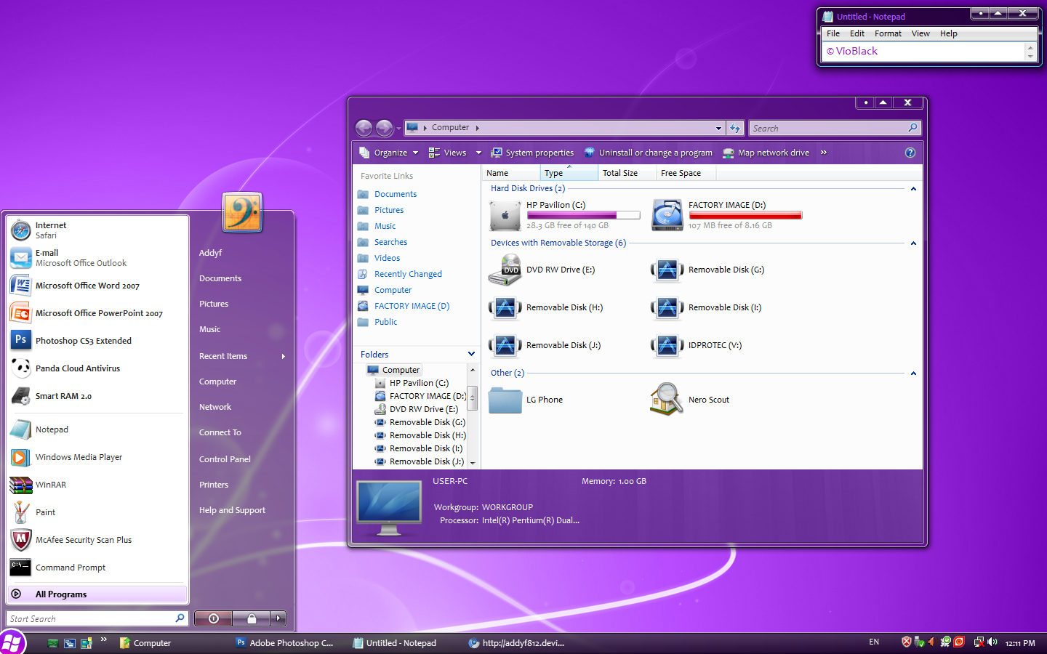
Task: Click System properties toolbar button
Action: 532,153
